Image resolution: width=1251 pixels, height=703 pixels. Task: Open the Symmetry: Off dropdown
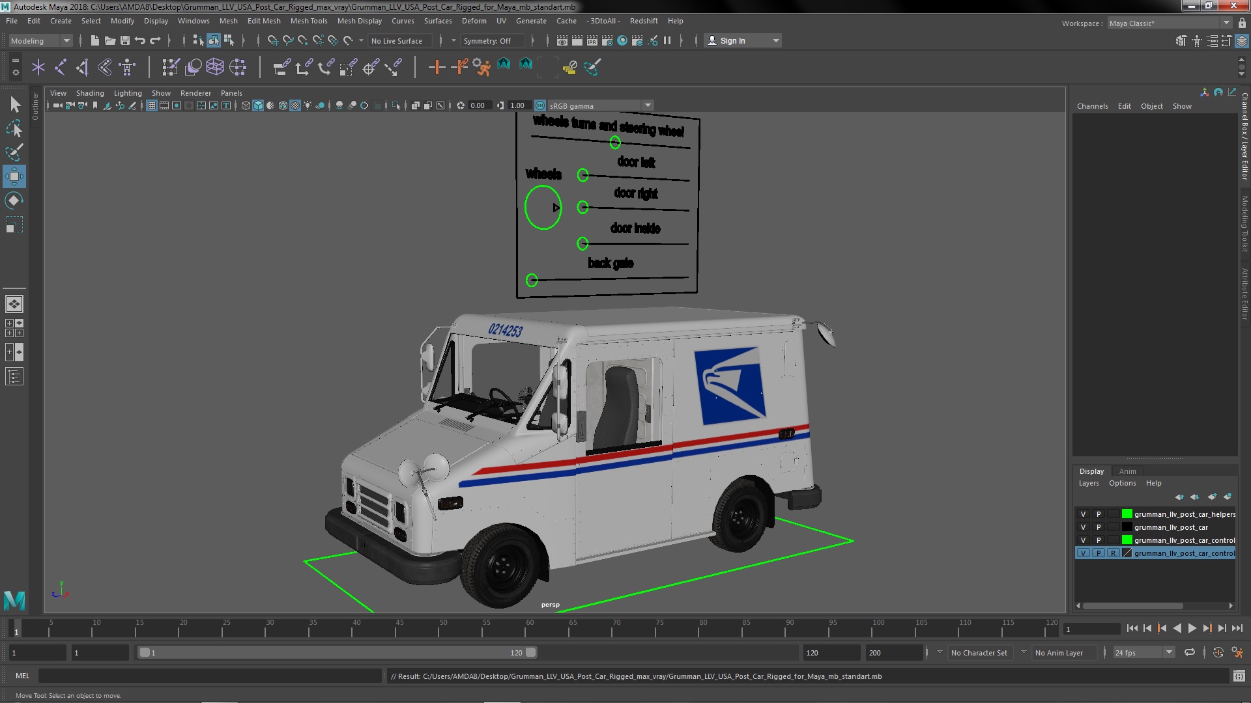tap(493, 40)
